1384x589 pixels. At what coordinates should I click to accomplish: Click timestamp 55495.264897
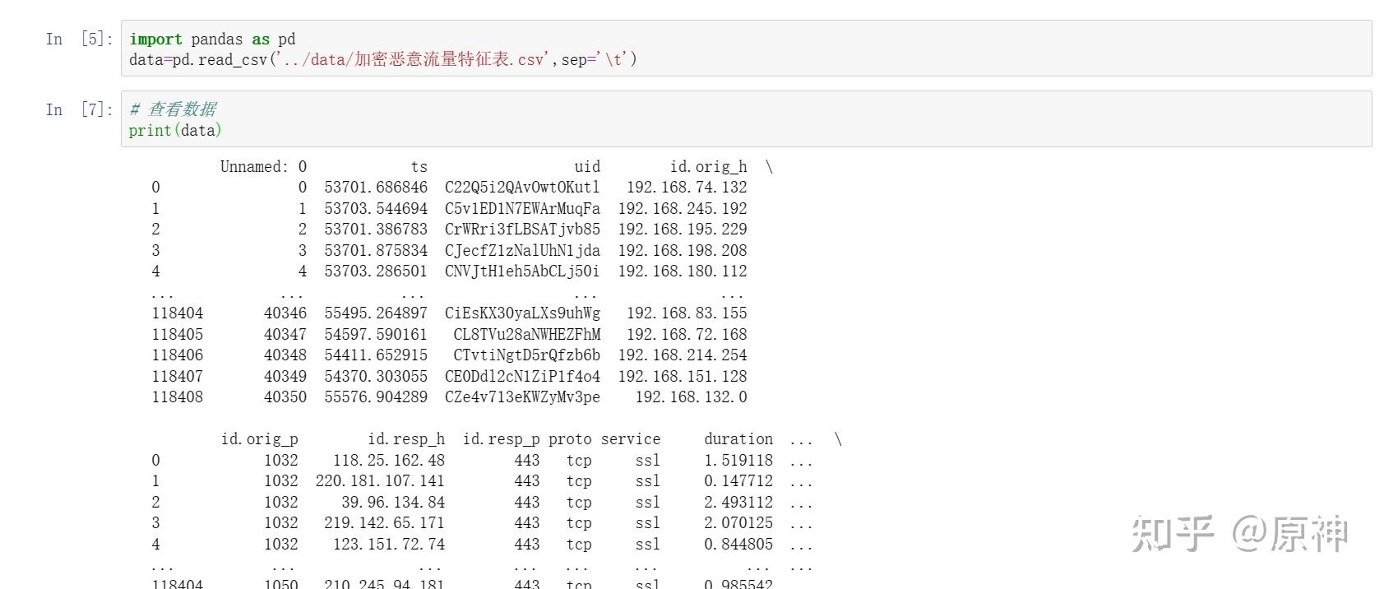pos(376,313)
